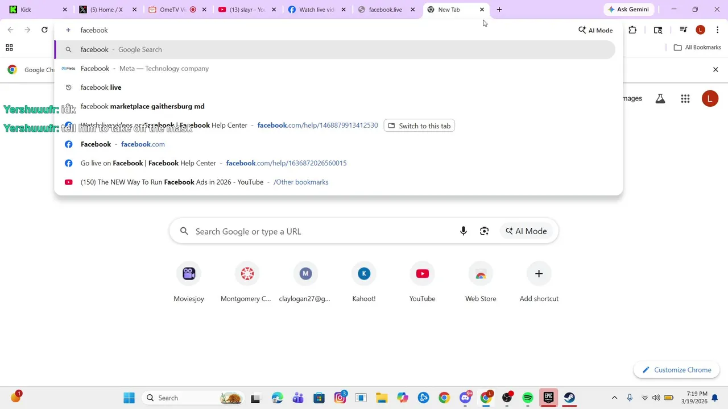
Task: Click AI Mode button in the search box
Action: click(526, 231)
